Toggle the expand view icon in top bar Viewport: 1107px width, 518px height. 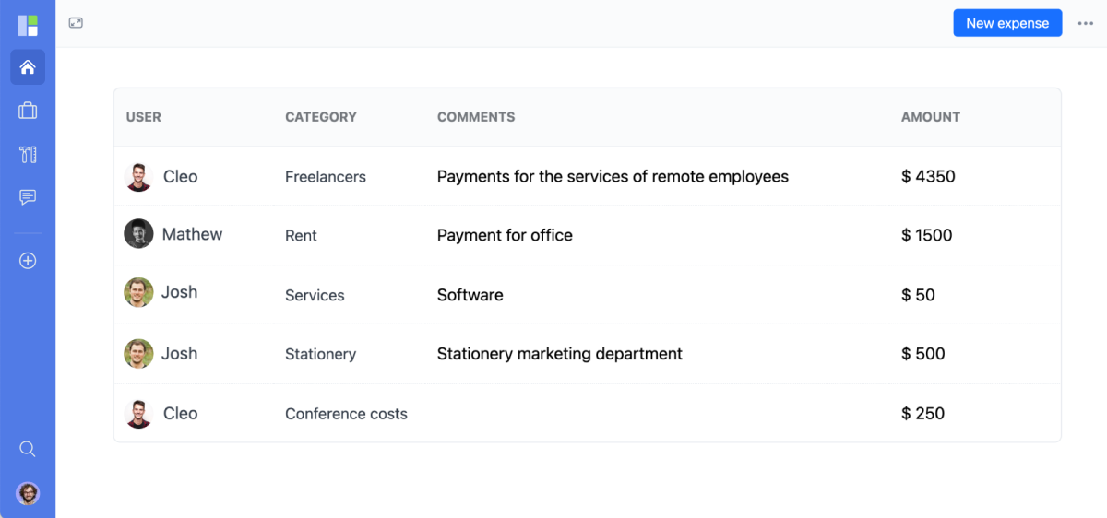(76, 23)
